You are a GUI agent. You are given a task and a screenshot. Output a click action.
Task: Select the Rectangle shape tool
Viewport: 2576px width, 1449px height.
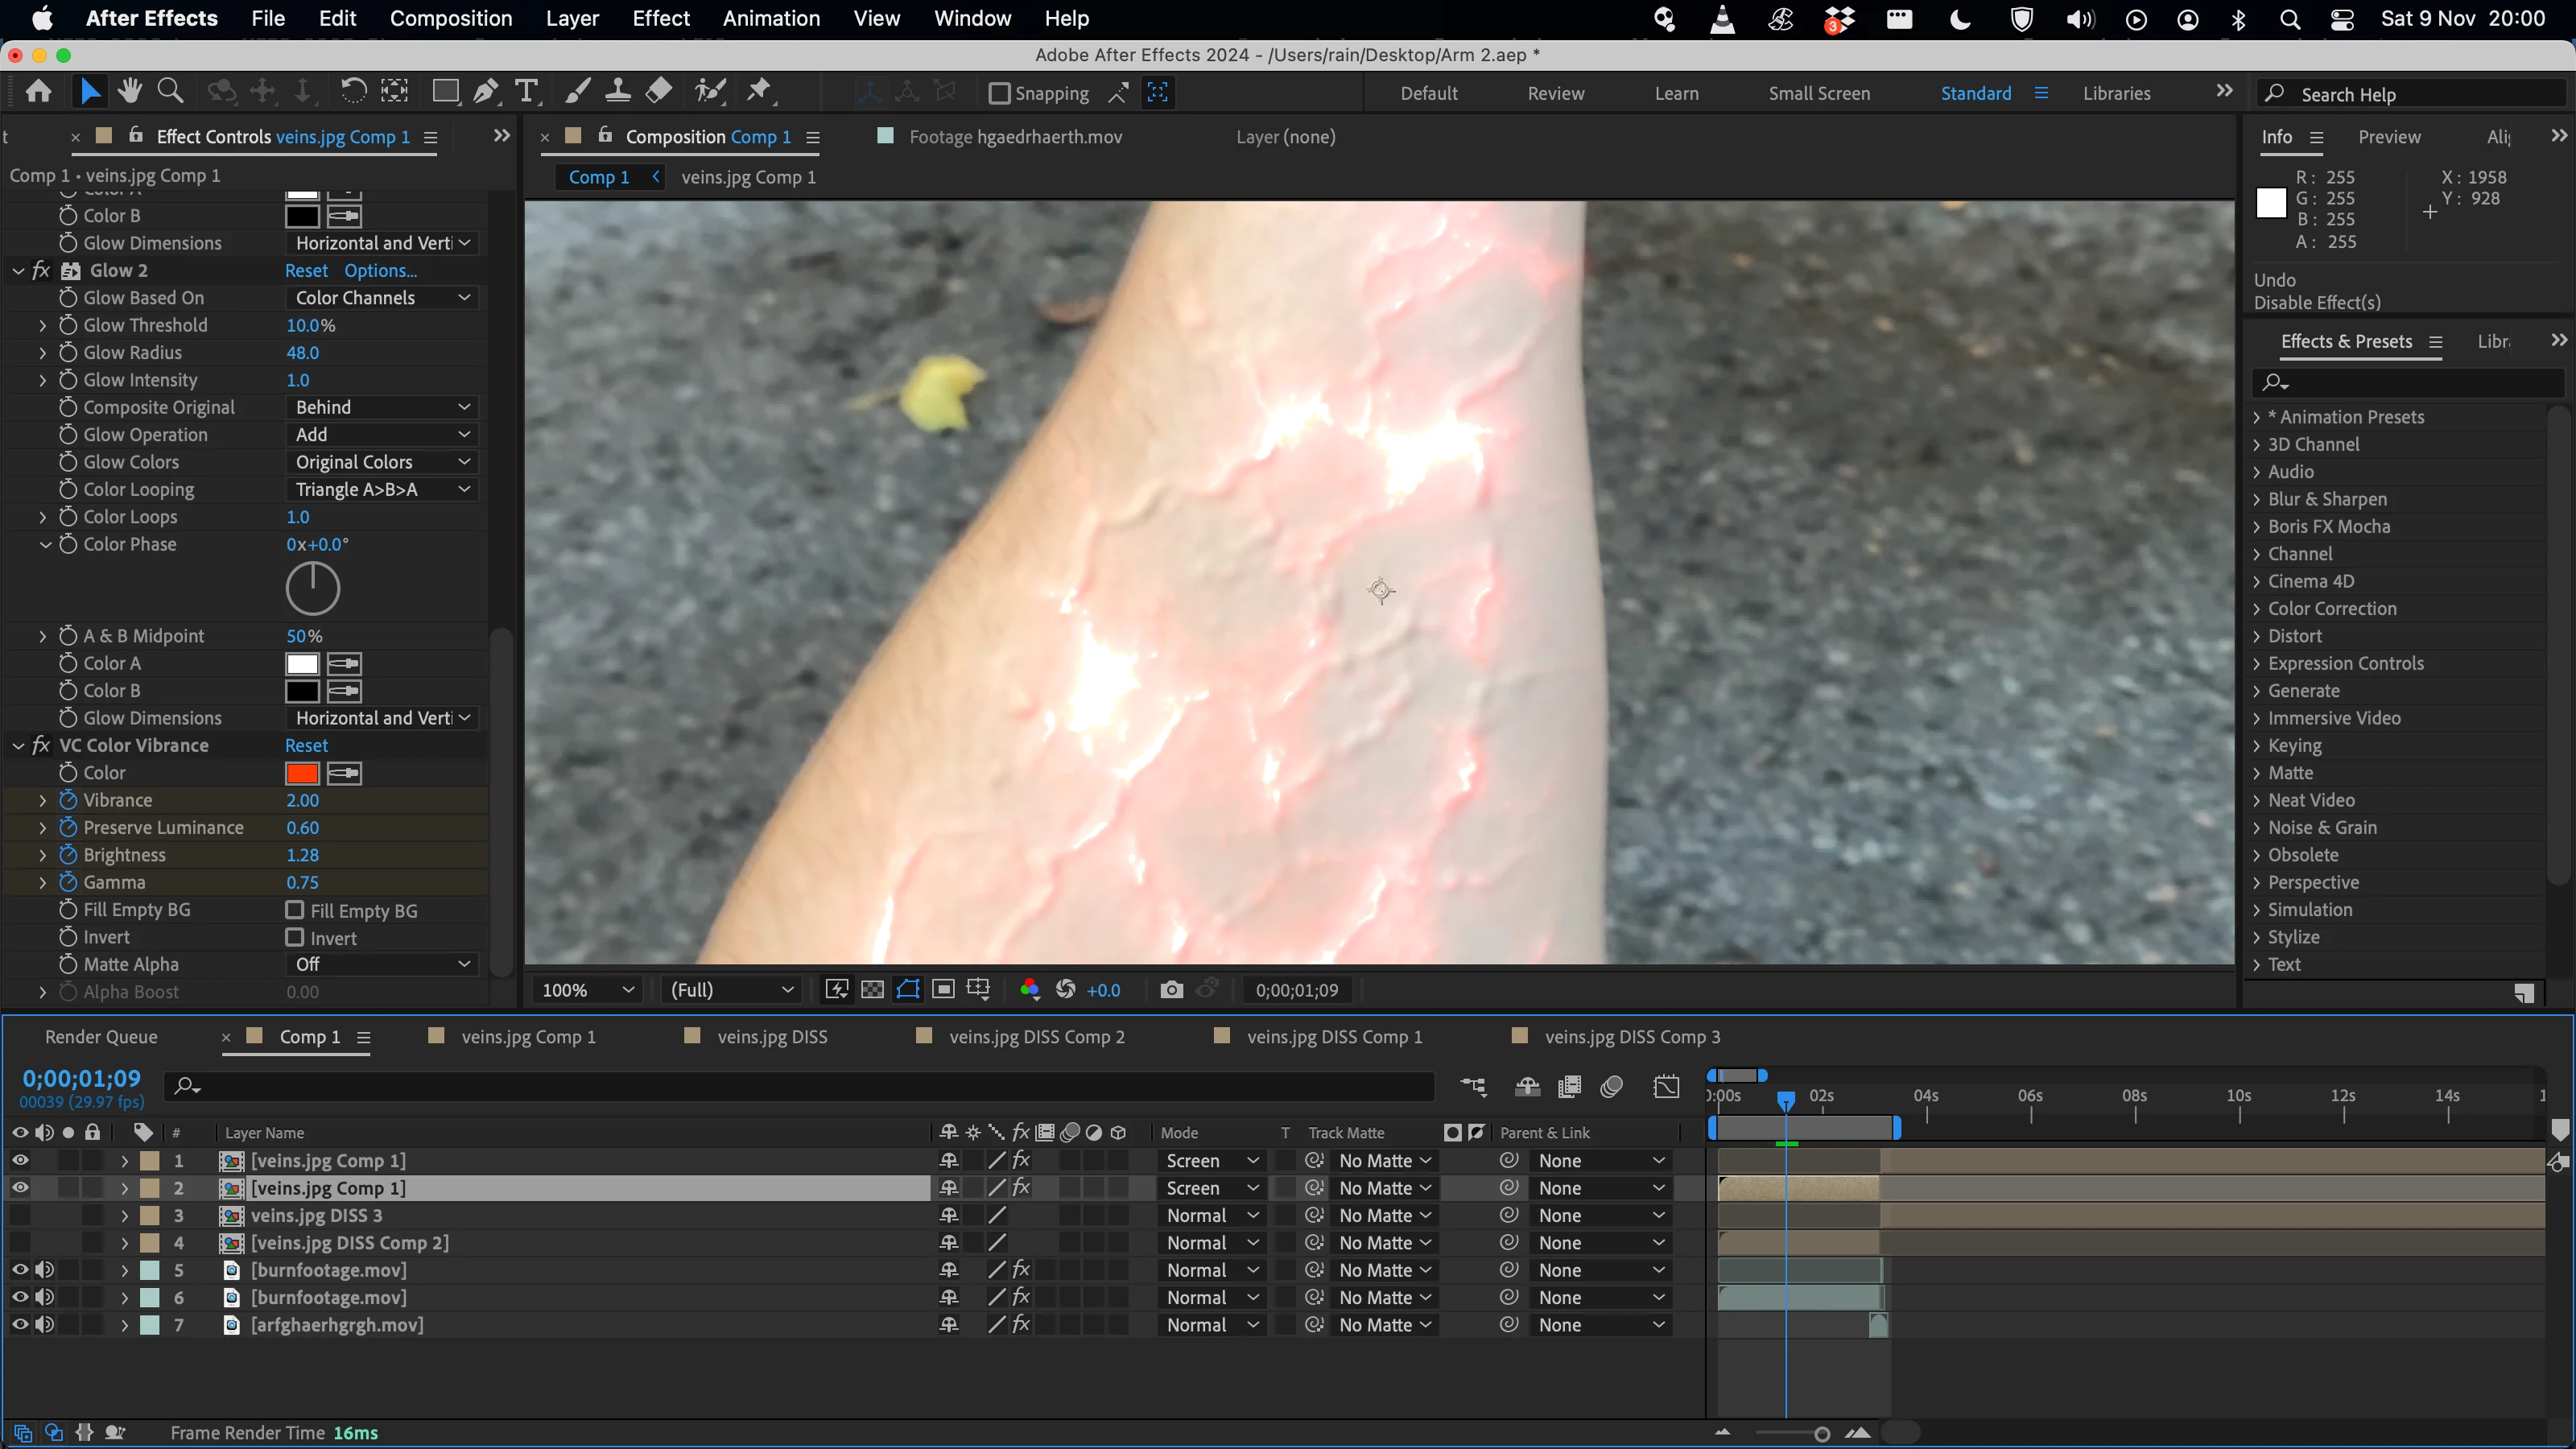pyautogui.click(x=445, y=92)
